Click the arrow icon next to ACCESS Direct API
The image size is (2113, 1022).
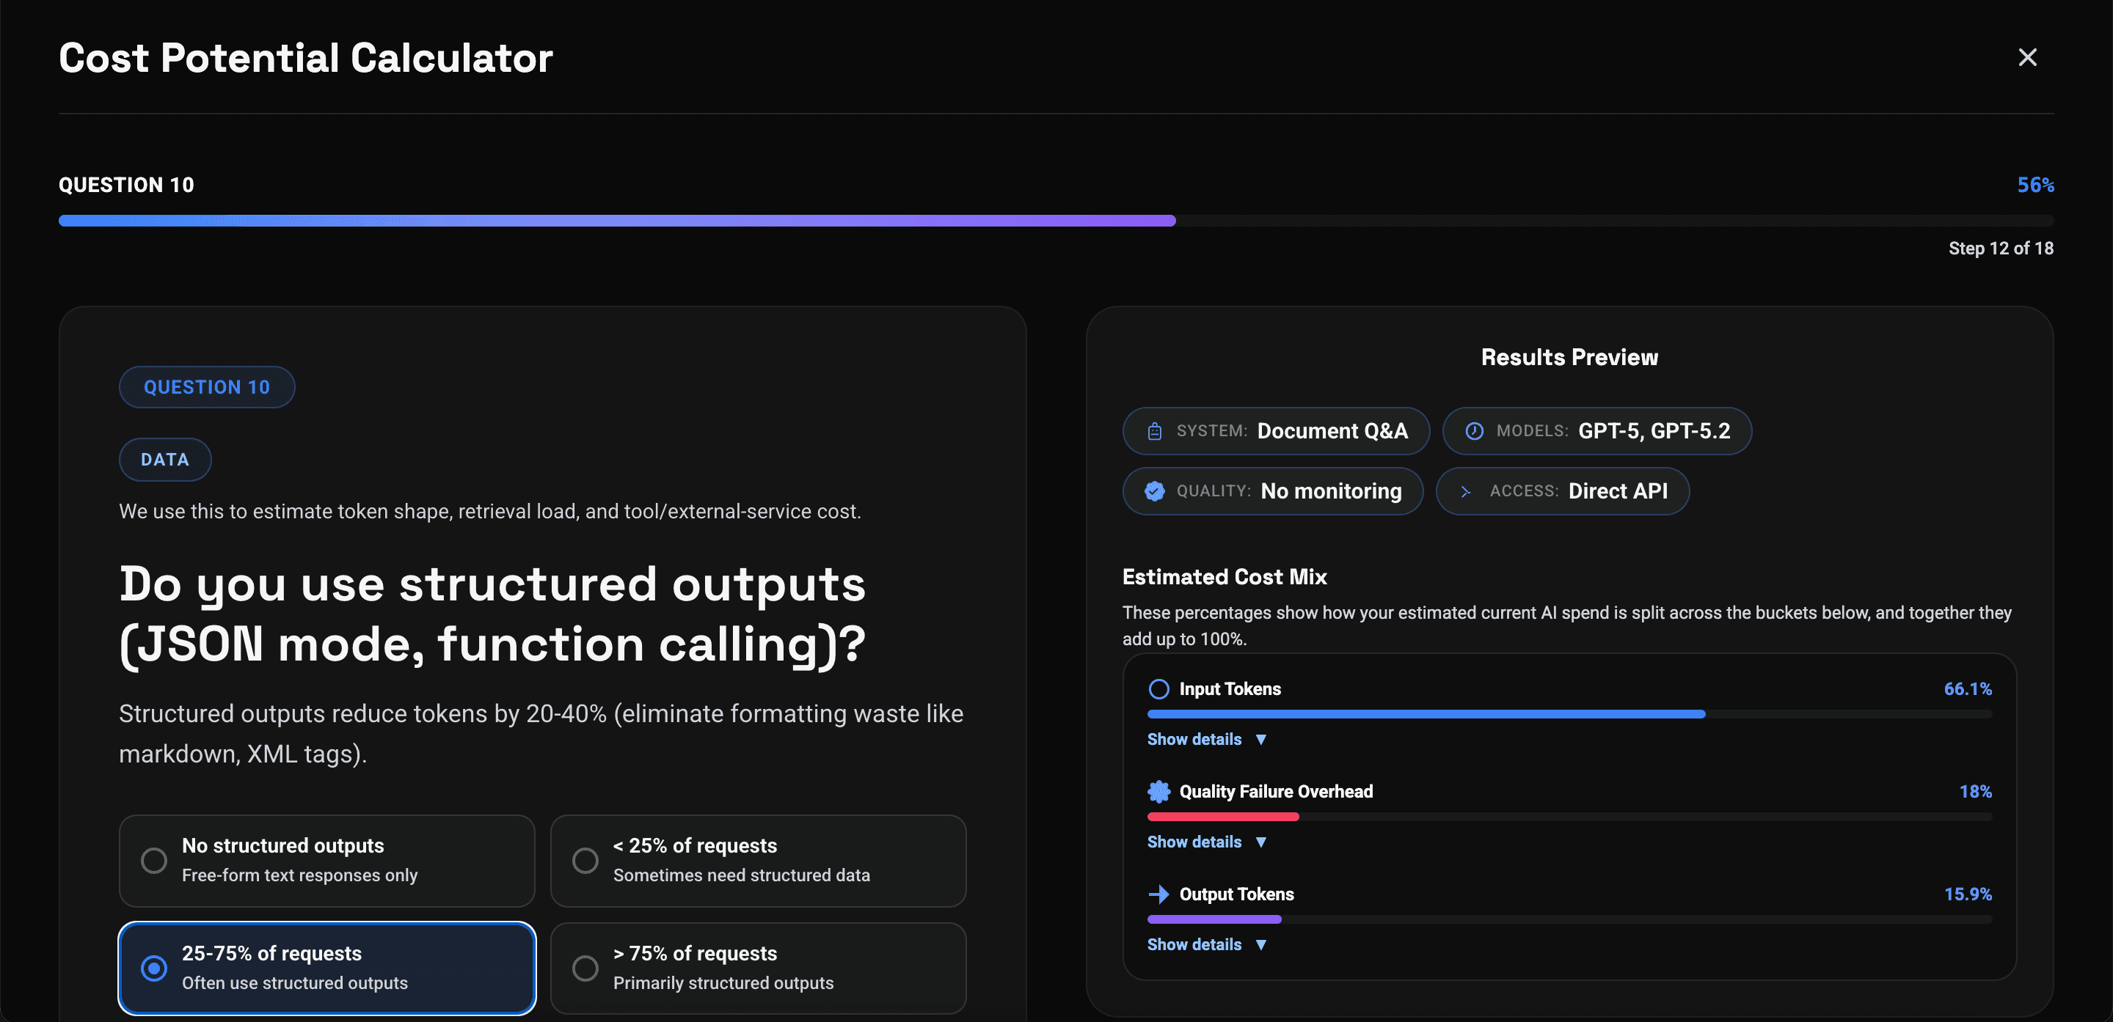point(1466,491)
